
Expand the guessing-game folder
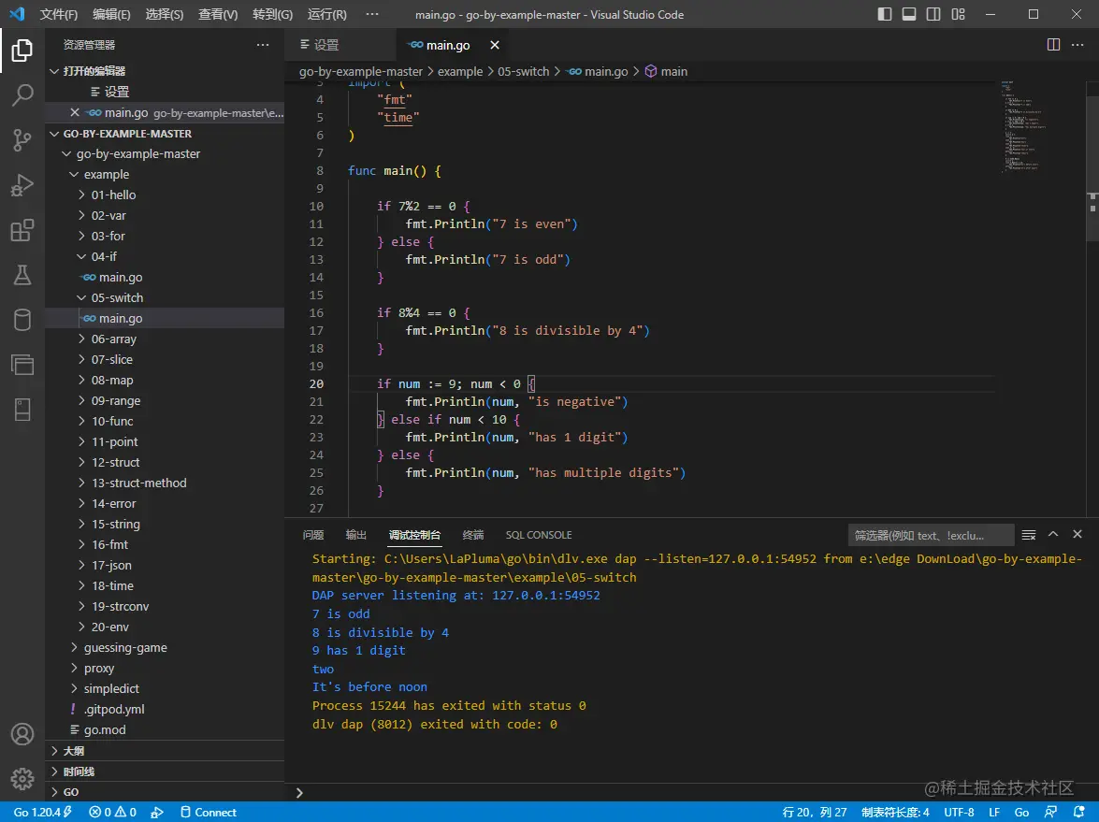pyautogui.click(x=124, y=647)
